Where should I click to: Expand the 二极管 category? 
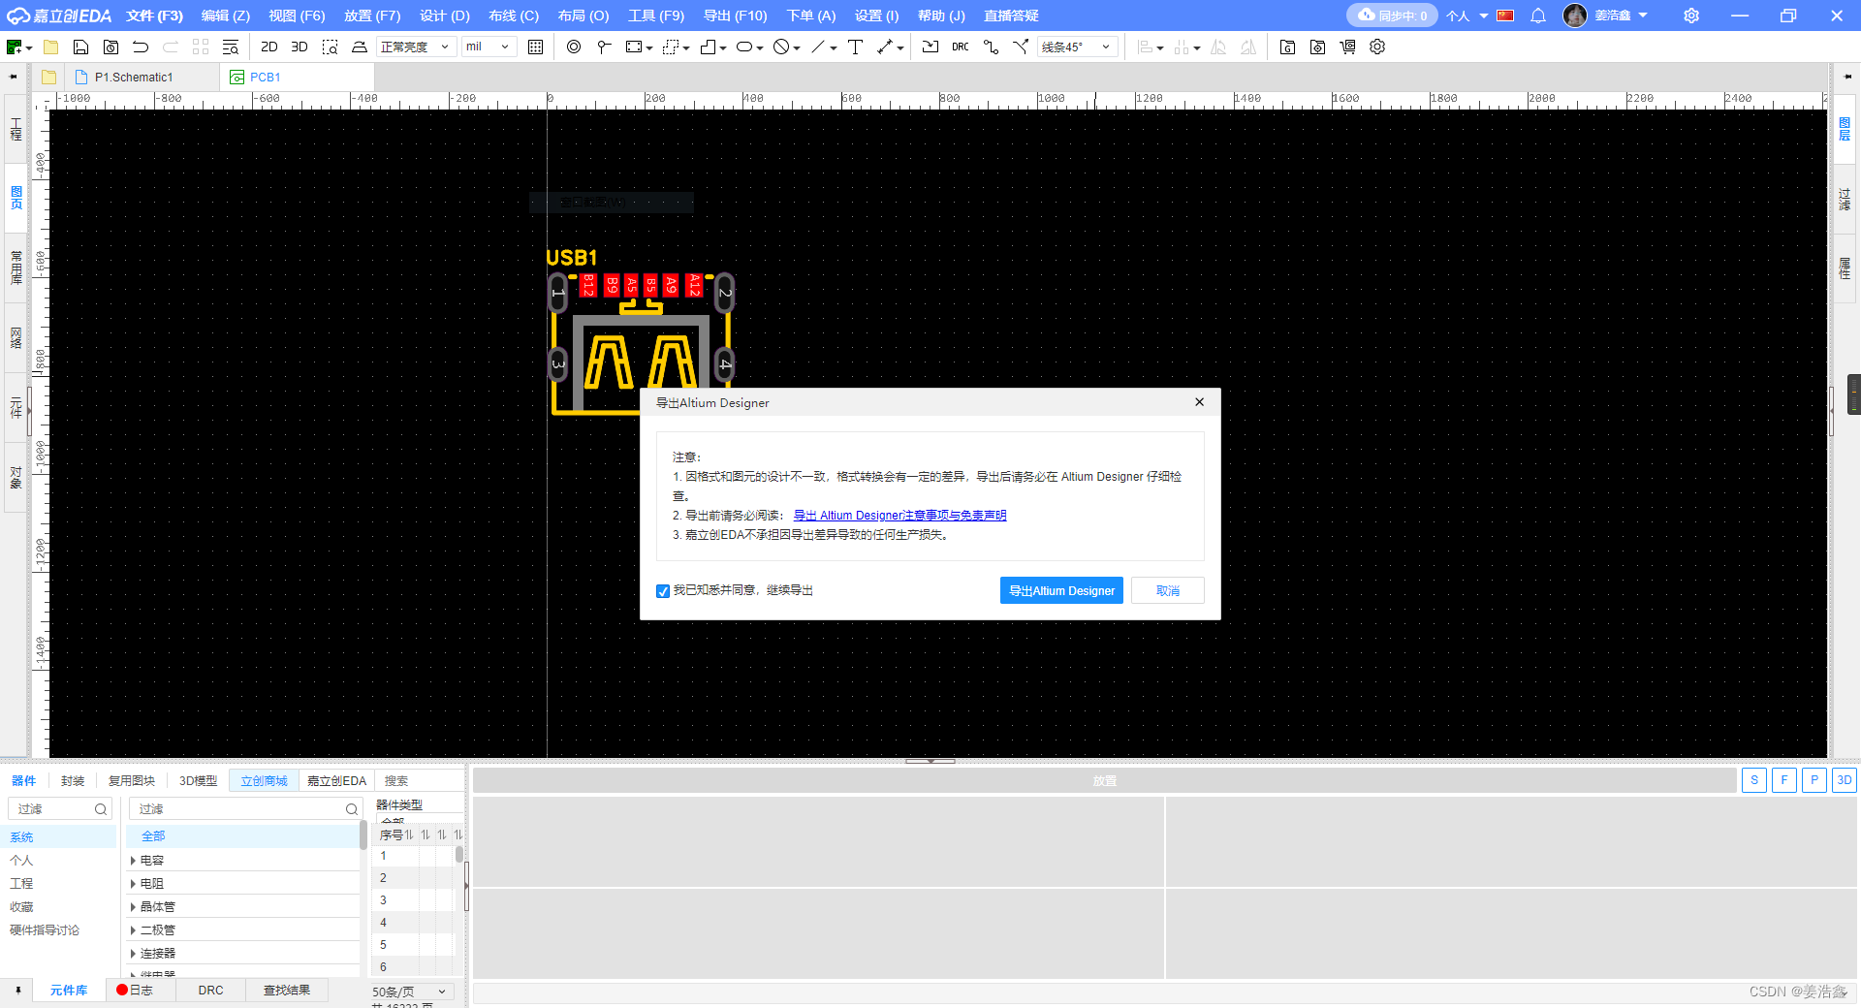point(133,930)
